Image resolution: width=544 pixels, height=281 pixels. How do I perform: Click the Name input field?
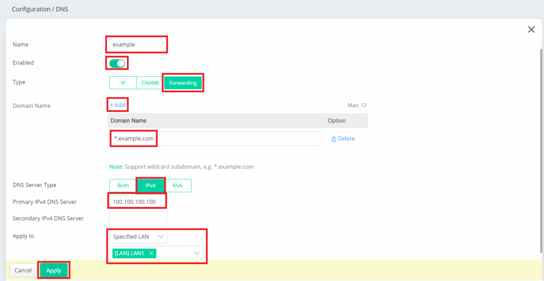137,45
